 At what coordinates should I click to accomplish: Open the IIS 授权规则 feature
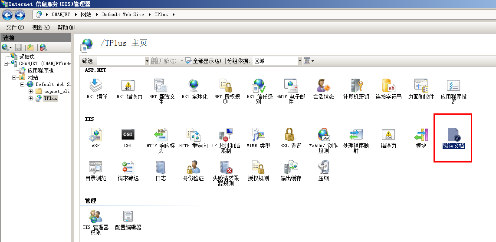pos(259,171)
